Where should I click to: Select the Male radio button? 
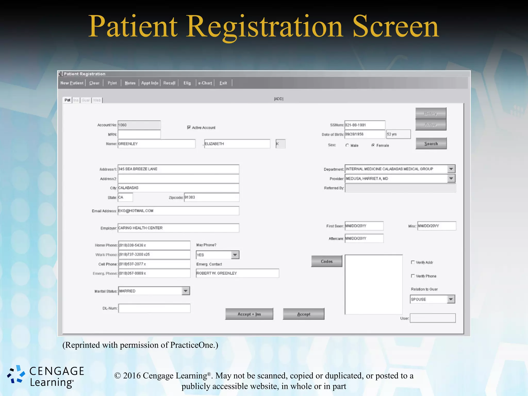coord(347,145)
